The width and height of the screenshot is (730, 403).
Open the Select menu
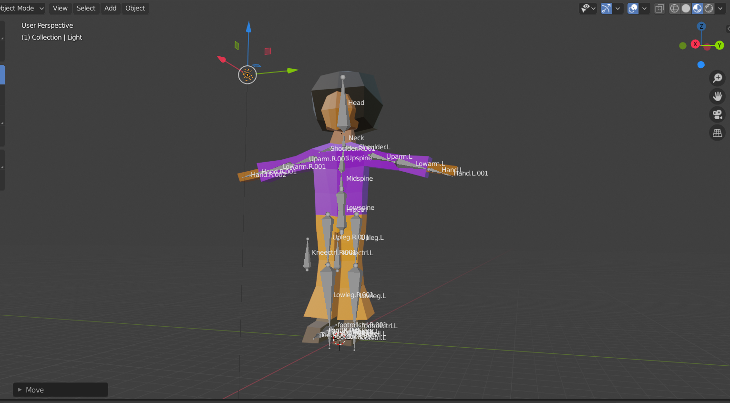86,8
